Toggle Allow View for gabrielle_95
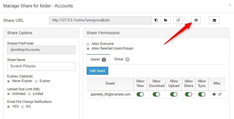234x119 pixels. (140, 94)
